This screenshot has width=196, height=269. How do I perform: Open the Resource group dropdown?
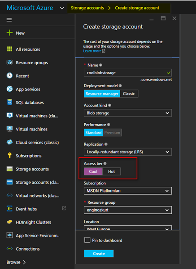click(x=128, y=210)
